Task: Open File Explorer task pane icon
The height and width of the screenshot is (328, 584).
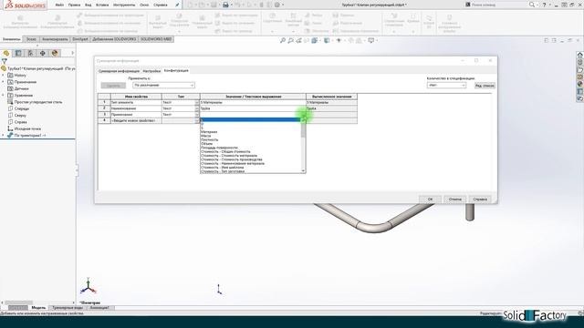Action: pos(580,69)
